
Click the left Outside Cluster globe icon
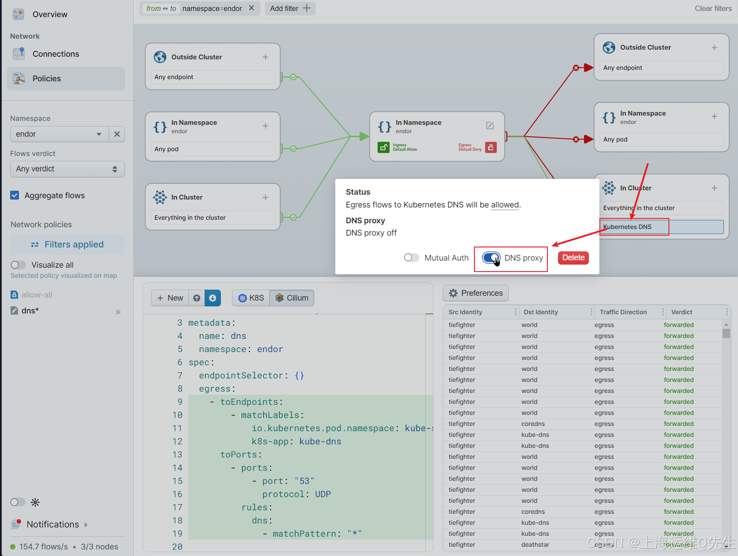tap(160, 57)
